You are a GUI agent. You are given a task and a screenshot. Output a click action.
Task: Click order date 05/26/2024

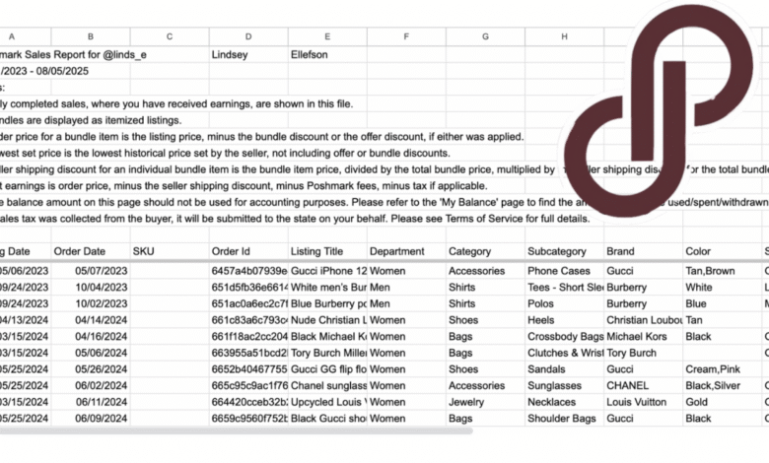[x=91, y=369]
